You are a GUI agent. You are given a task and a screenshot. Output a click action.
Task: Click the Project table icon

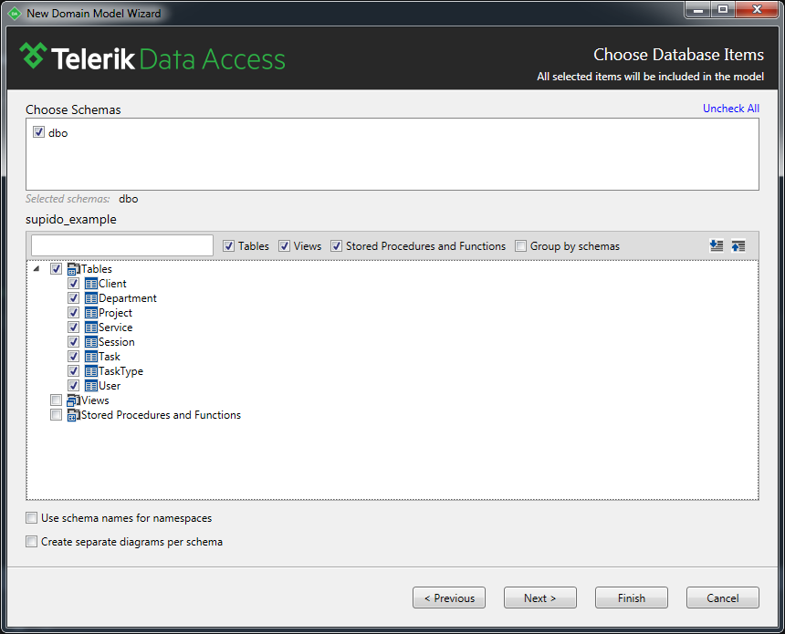(91, 313)
